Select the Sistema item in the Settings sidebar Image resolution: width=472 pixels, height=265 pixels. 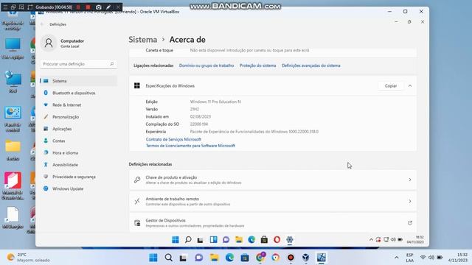[x=79, y=81]
